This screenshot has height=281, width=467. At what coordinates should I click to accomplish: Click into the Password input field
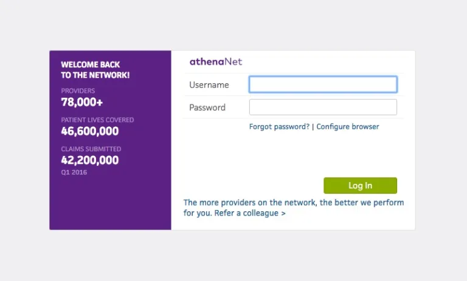[323, 107]
